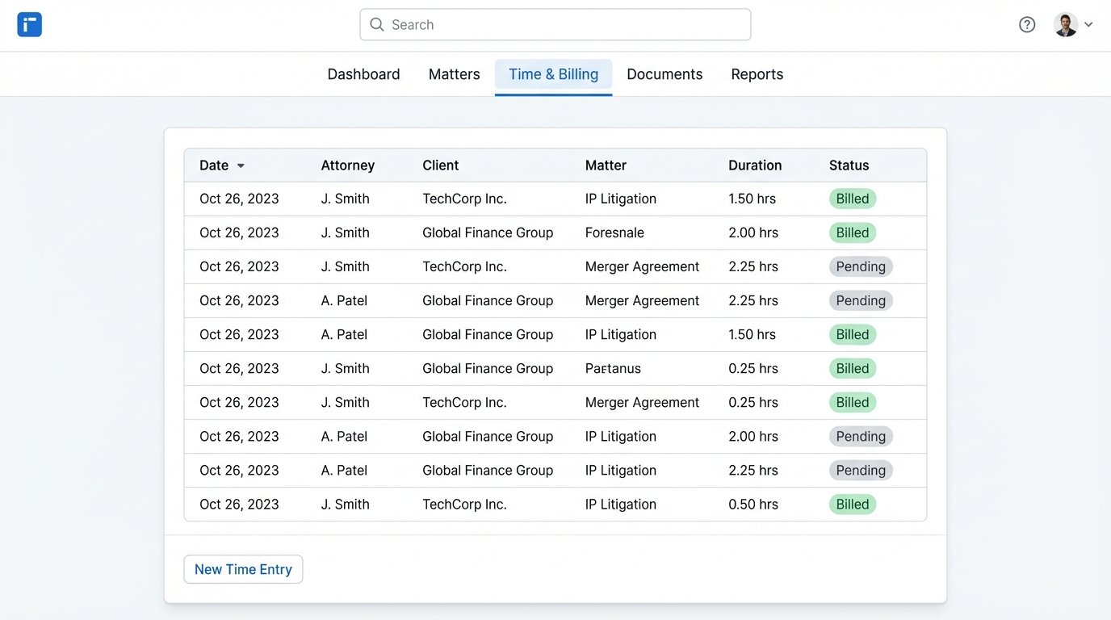Click the Billed badge for the Foresnale matter
Screen dimensions: 1111x620
tap(853, 232)
